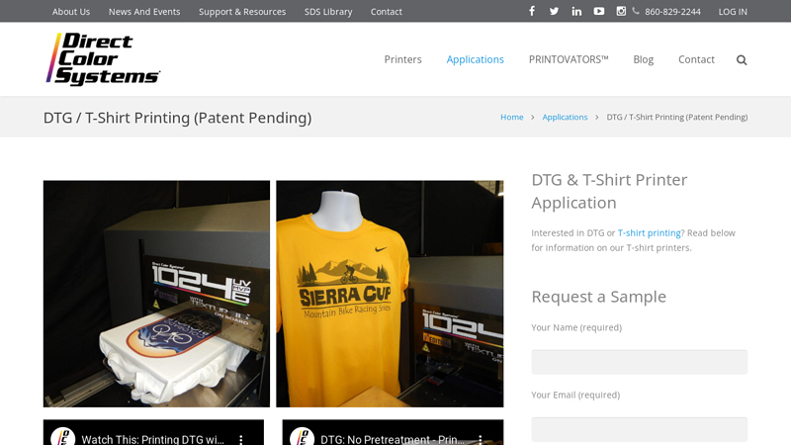Image resolution: width=791 pixels, height=445 pixels.
Task: Select the Applications main menu item
Action: point(476,59)
